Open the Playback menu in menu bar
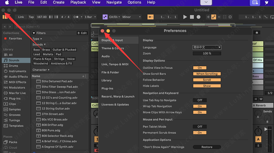This screenshot has height=153, width=274. pos(78,2)
